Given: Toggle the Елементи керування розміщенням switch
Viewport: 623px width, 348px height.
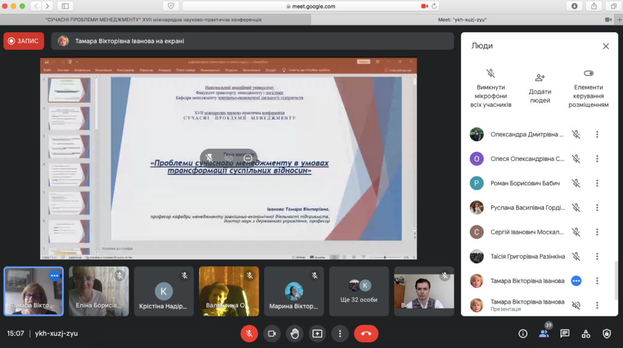Looking at the screenshot, I should (588, 73).
